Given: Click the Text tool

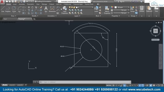Looking at the screenshot, I should click(46, 9).
